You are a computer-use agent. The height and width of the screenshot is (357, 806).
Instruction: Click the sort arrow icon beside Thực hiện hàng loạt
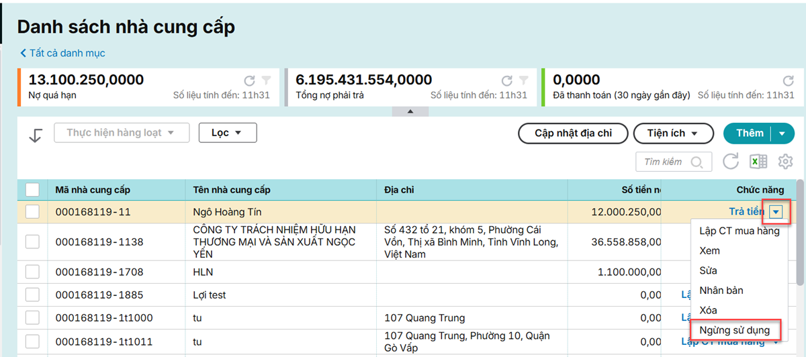pyautogui.click(x=35, y=134)
